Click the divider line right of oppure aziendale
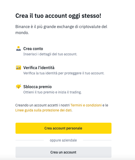 click(x=97, y=140)
